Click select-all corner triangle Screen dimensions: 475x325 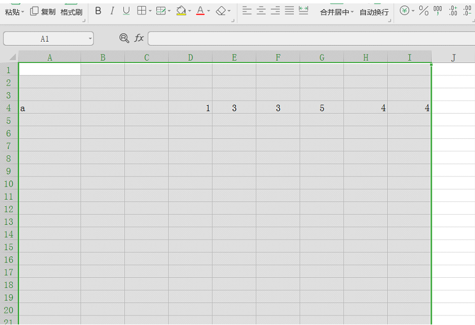coord(12,57)
